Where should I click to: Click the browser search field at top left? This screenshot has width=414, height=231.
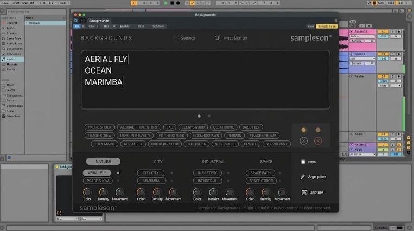click(36, 11)
